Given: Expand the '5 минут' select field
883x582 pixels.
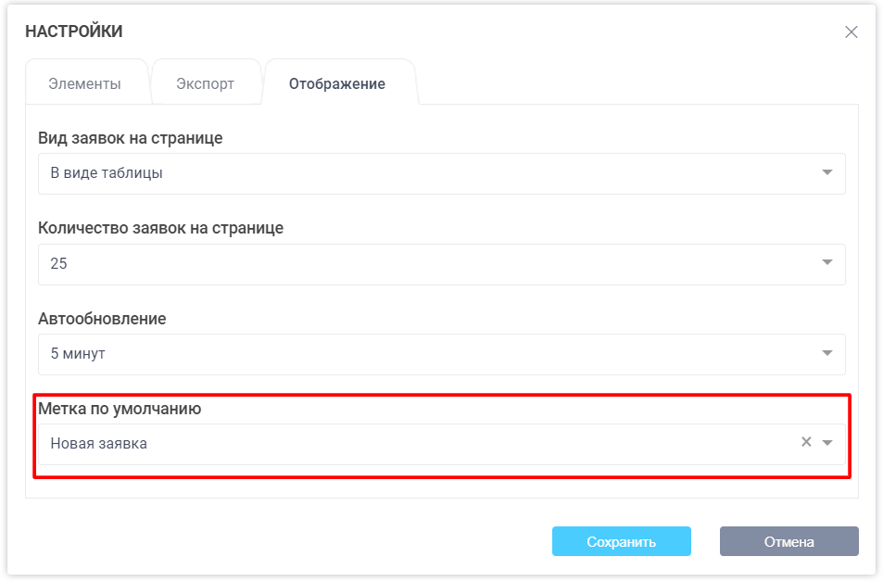Looking at the screenshot, I should (x=426, y=353).
